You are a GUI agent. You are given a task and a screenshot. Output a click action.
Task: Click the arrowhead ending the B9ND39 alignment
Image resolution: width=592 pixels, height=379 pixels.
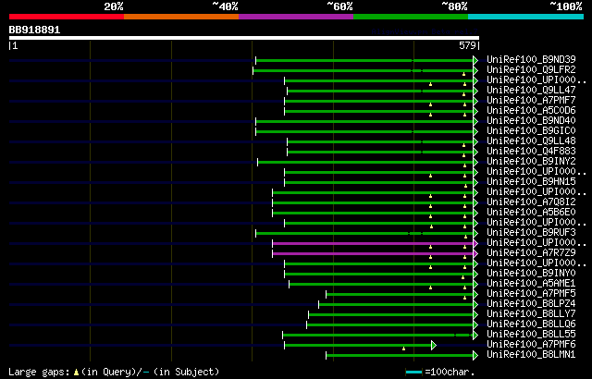(x=475, y=60)
